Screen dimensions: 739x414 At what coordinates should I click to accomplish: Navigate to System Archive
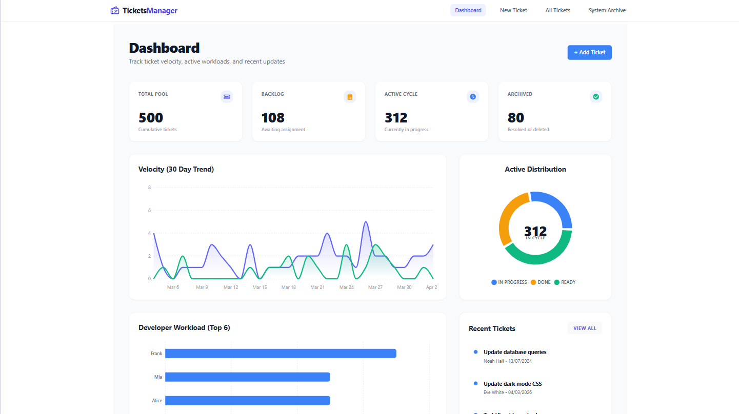click(x=607, y=10)
